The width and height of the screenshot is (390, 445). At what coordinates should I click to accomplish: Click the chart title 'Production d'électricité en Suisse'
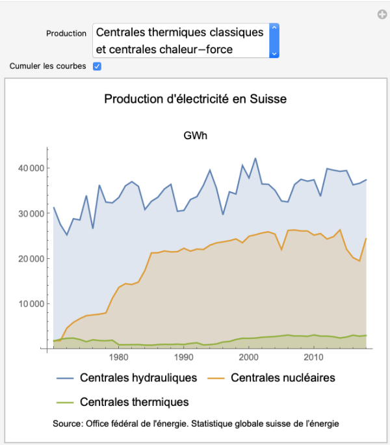[195, 100]
